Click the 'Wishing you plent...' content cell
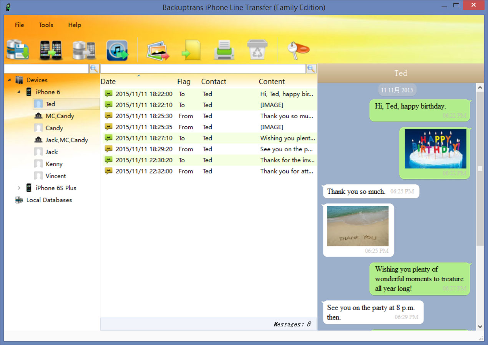 click(x=287, y=138)
